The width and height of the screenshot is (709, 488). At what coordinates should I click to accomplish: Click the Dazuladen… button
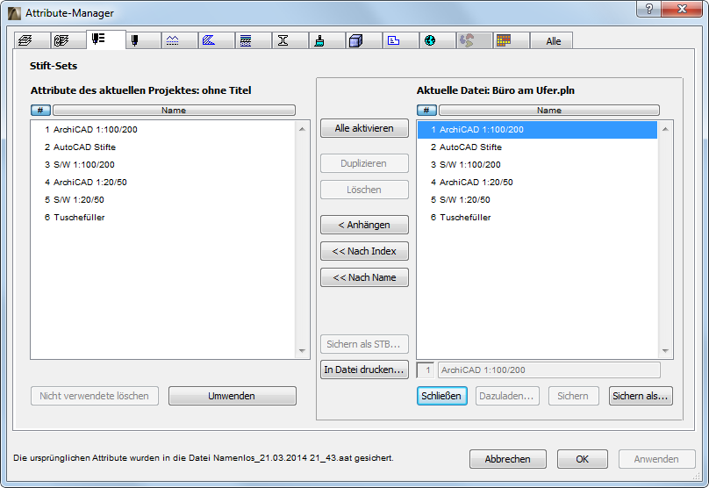click(x=507, y=396)
